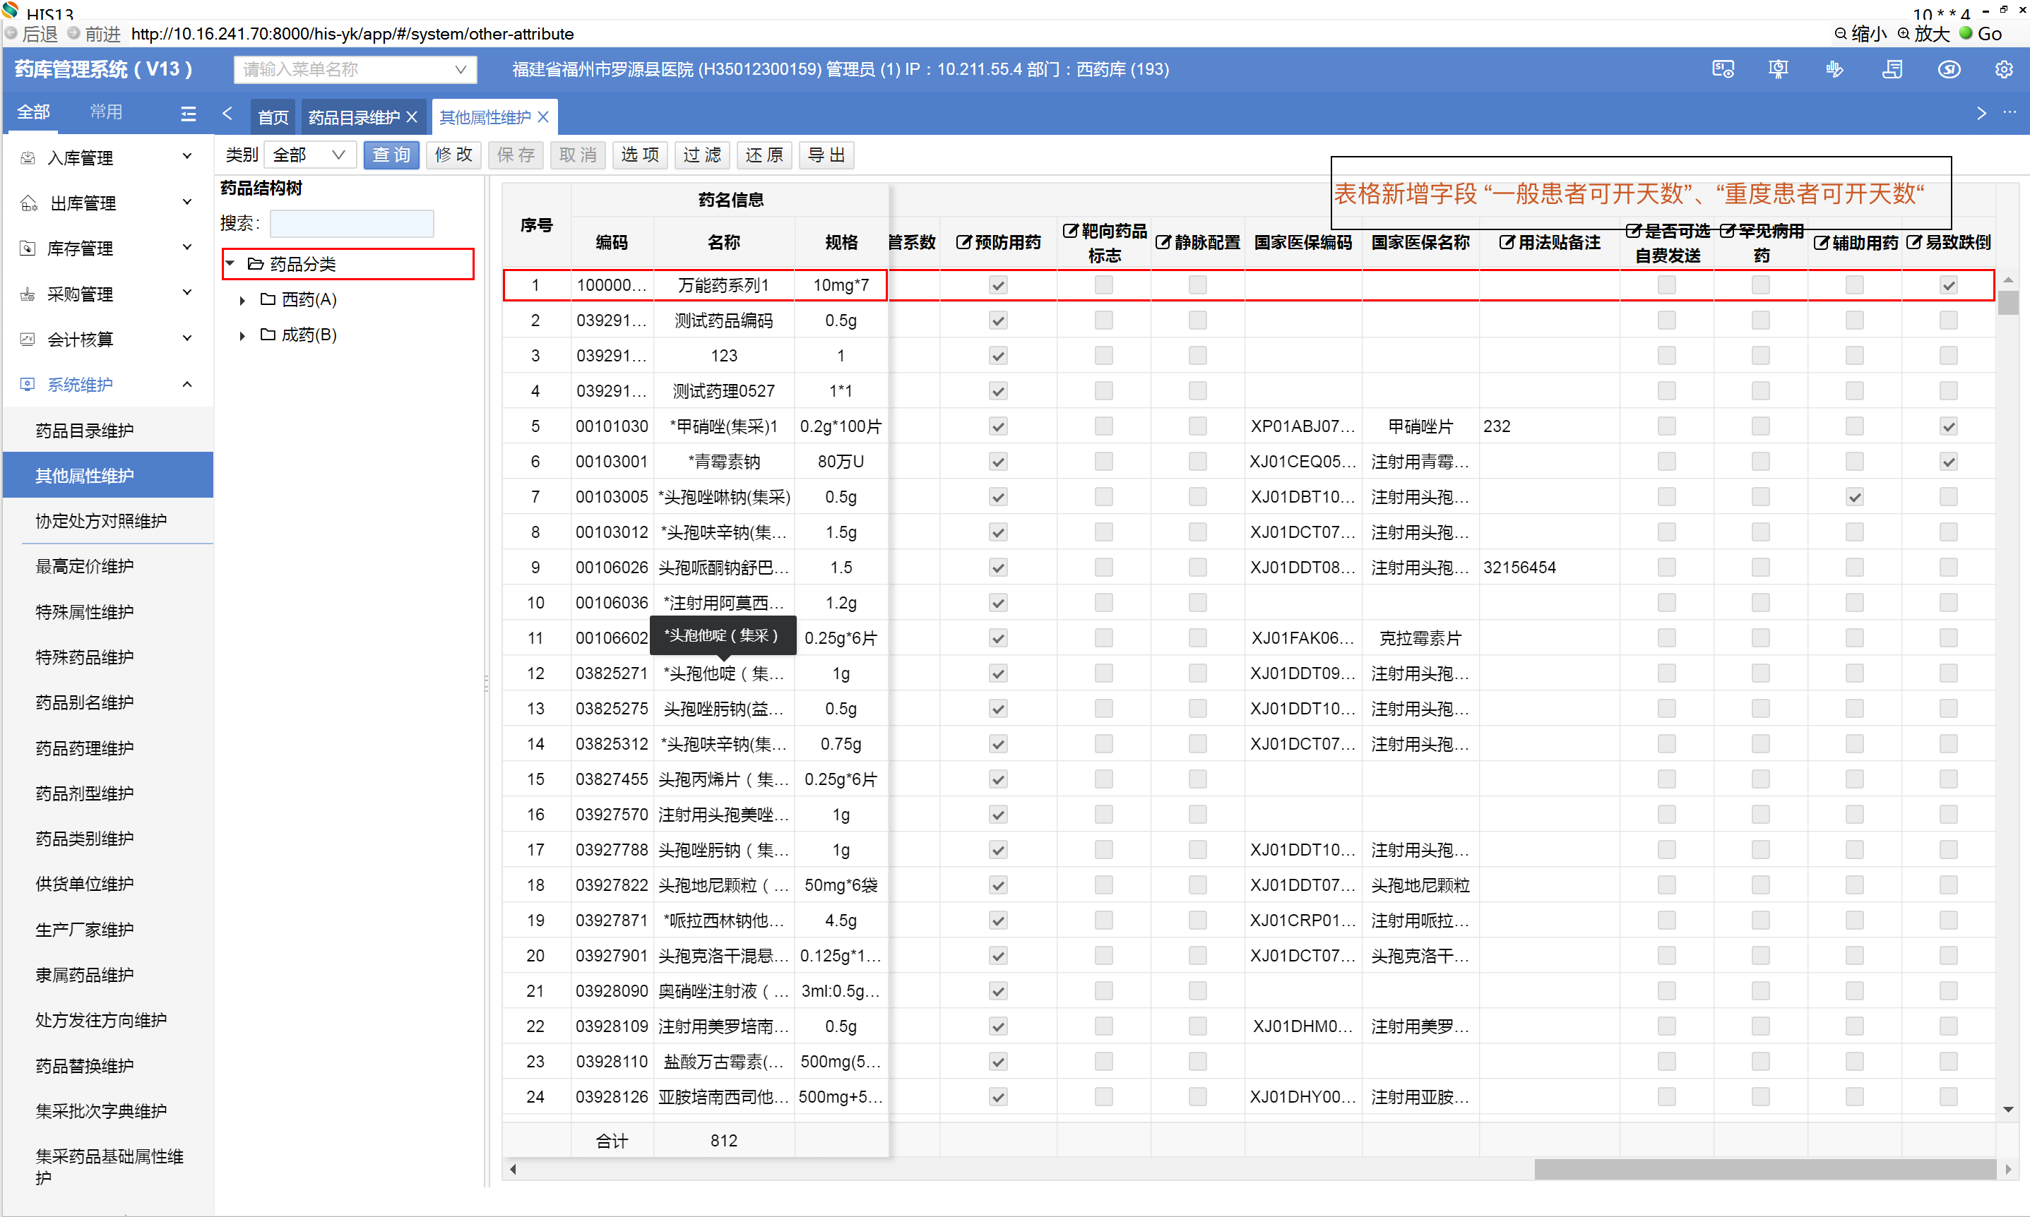Viewport: 2030px width, 1217px height.
Task: Expand the 西药(A) tree node
Action: click(242, 300)
